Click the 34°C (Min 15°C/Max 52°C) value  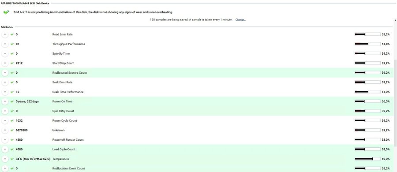coord(33,159)
